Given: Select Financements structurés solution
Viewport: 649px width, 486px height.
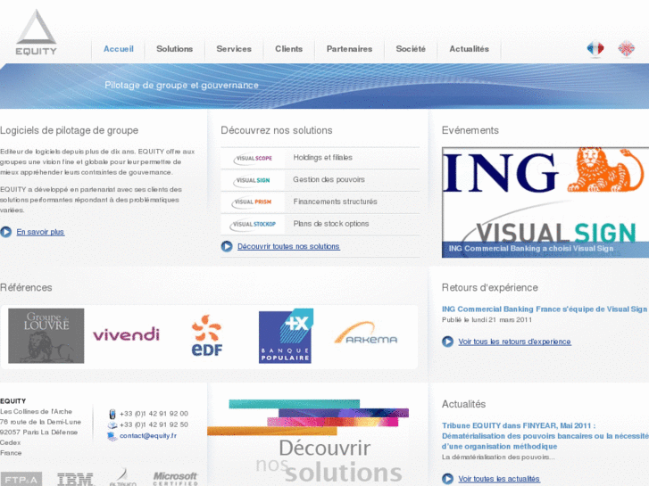Looking at the screenshot, I should coord(336,202).
